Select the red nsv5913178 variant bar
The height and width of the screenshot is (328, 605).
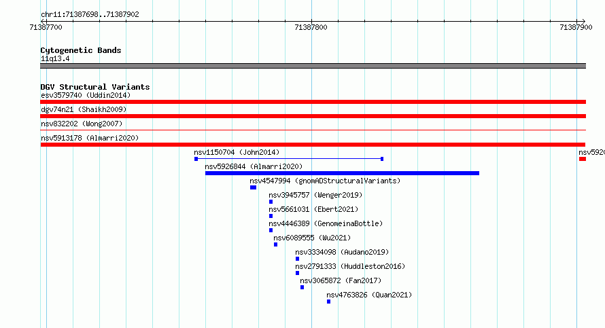point(313,145)
